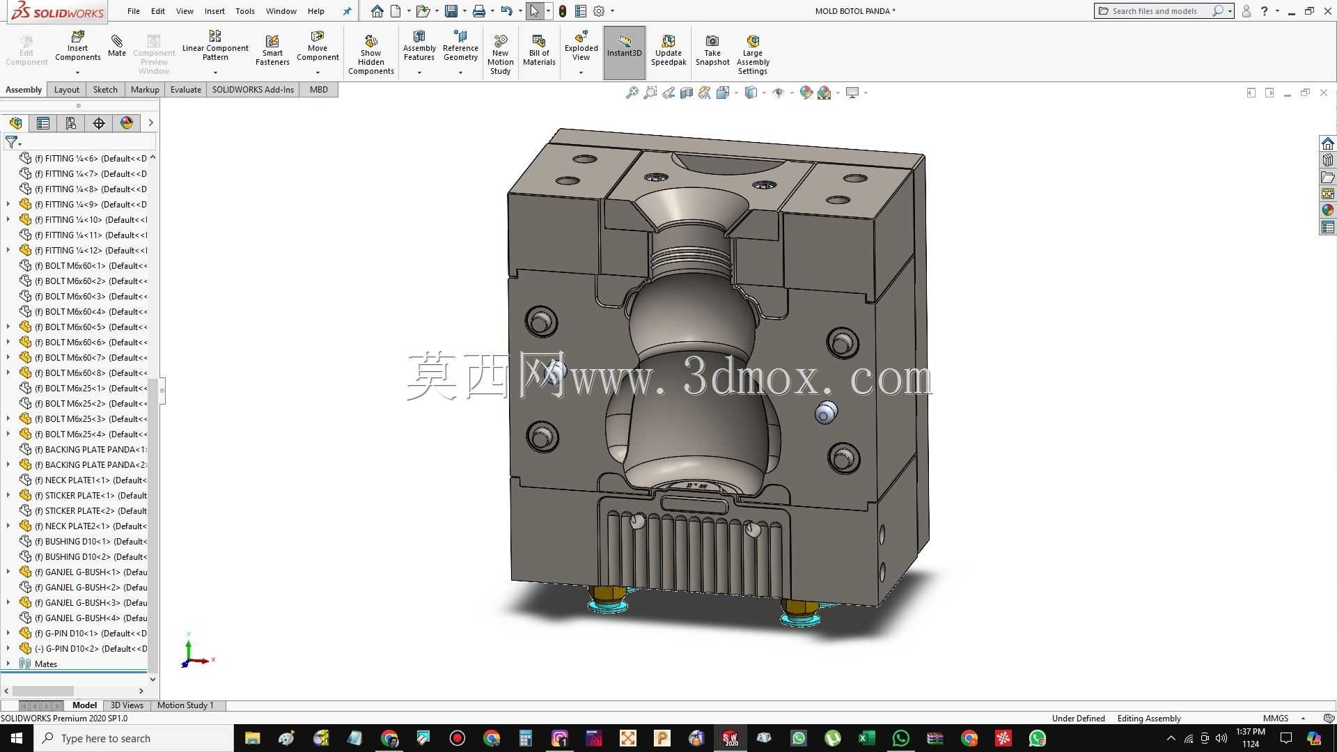This screenshot has height=752, width=1337.
Task: Launch Smart Fasteners tool
Action: (272, 50)
